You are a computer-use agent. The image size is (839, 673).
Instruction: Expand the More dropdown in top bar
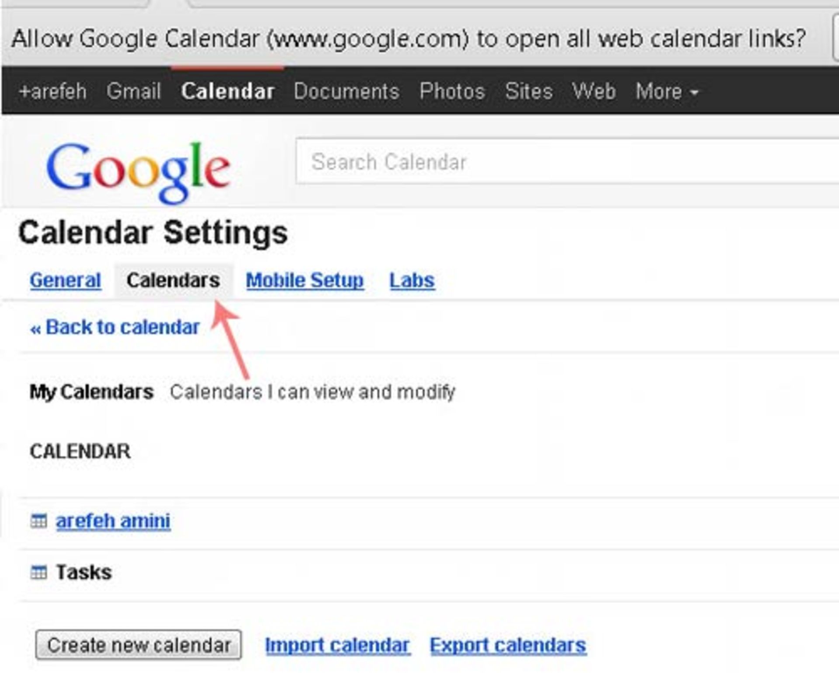[x=667, y=92]
